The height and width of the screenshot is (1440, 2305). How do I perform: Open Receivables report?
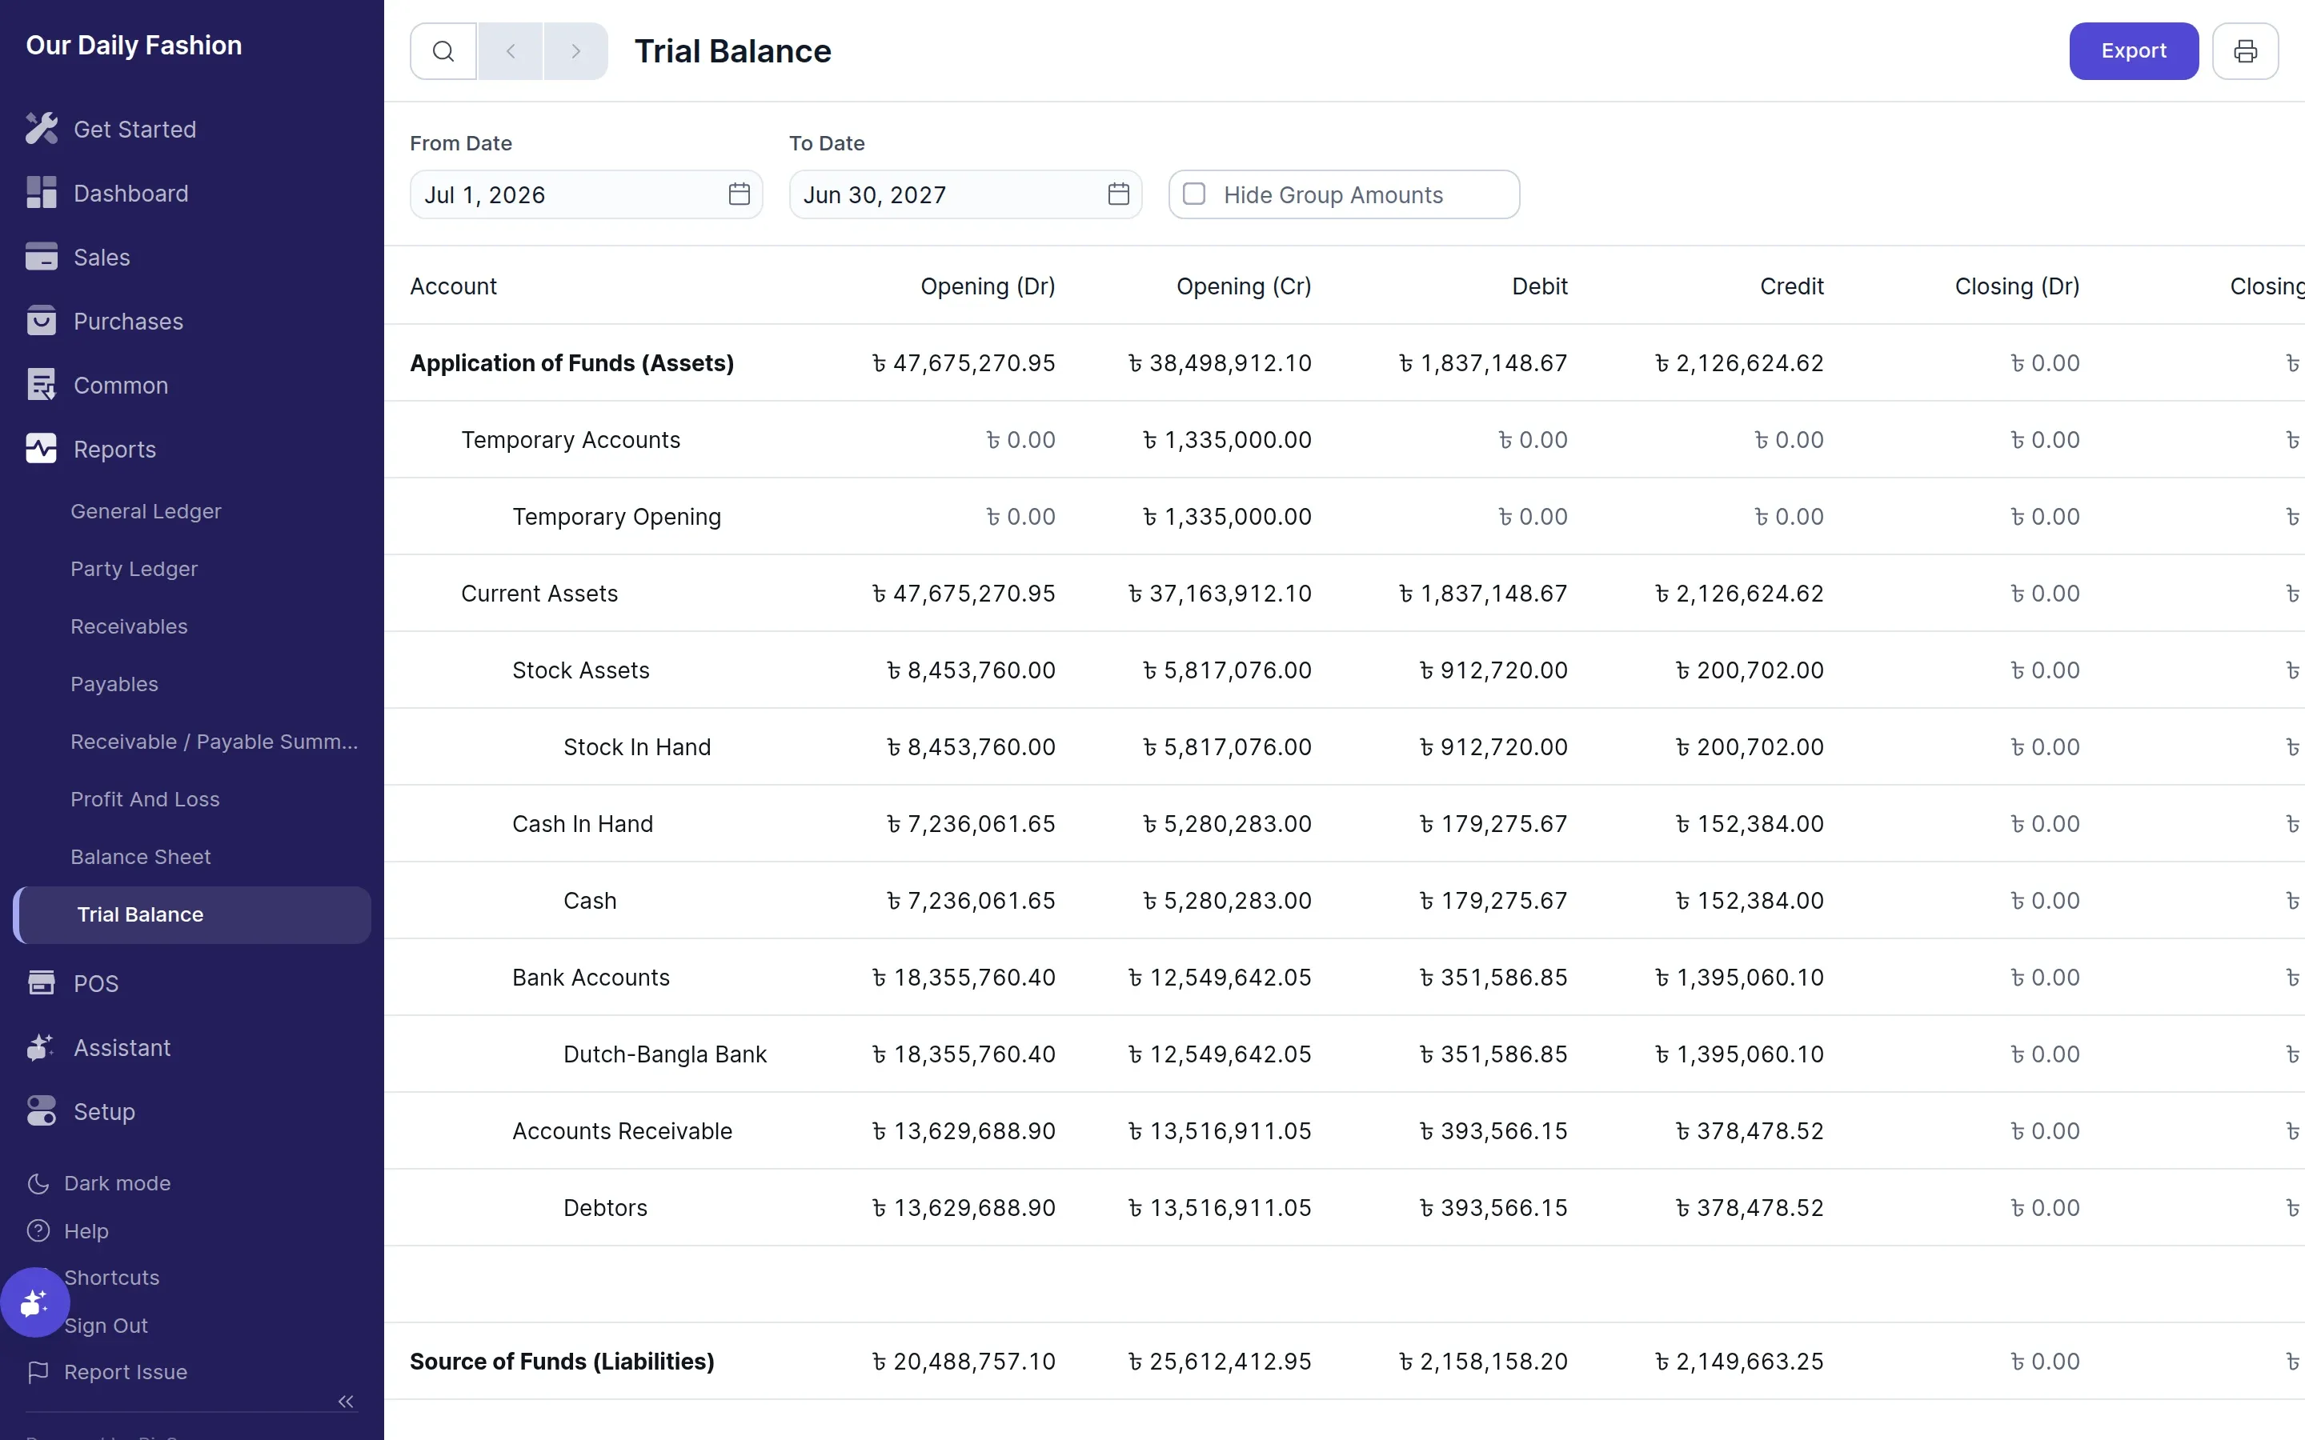click(x=129, y=626)
